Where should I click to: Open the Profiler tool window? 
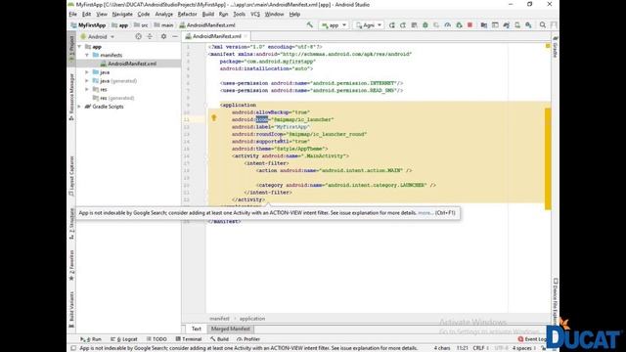pos(248,339)
